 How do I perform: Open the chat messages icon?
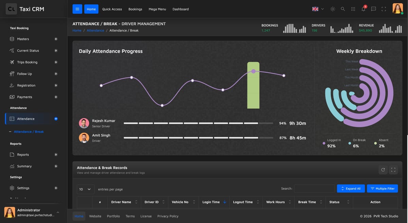[x=373, y=9]
